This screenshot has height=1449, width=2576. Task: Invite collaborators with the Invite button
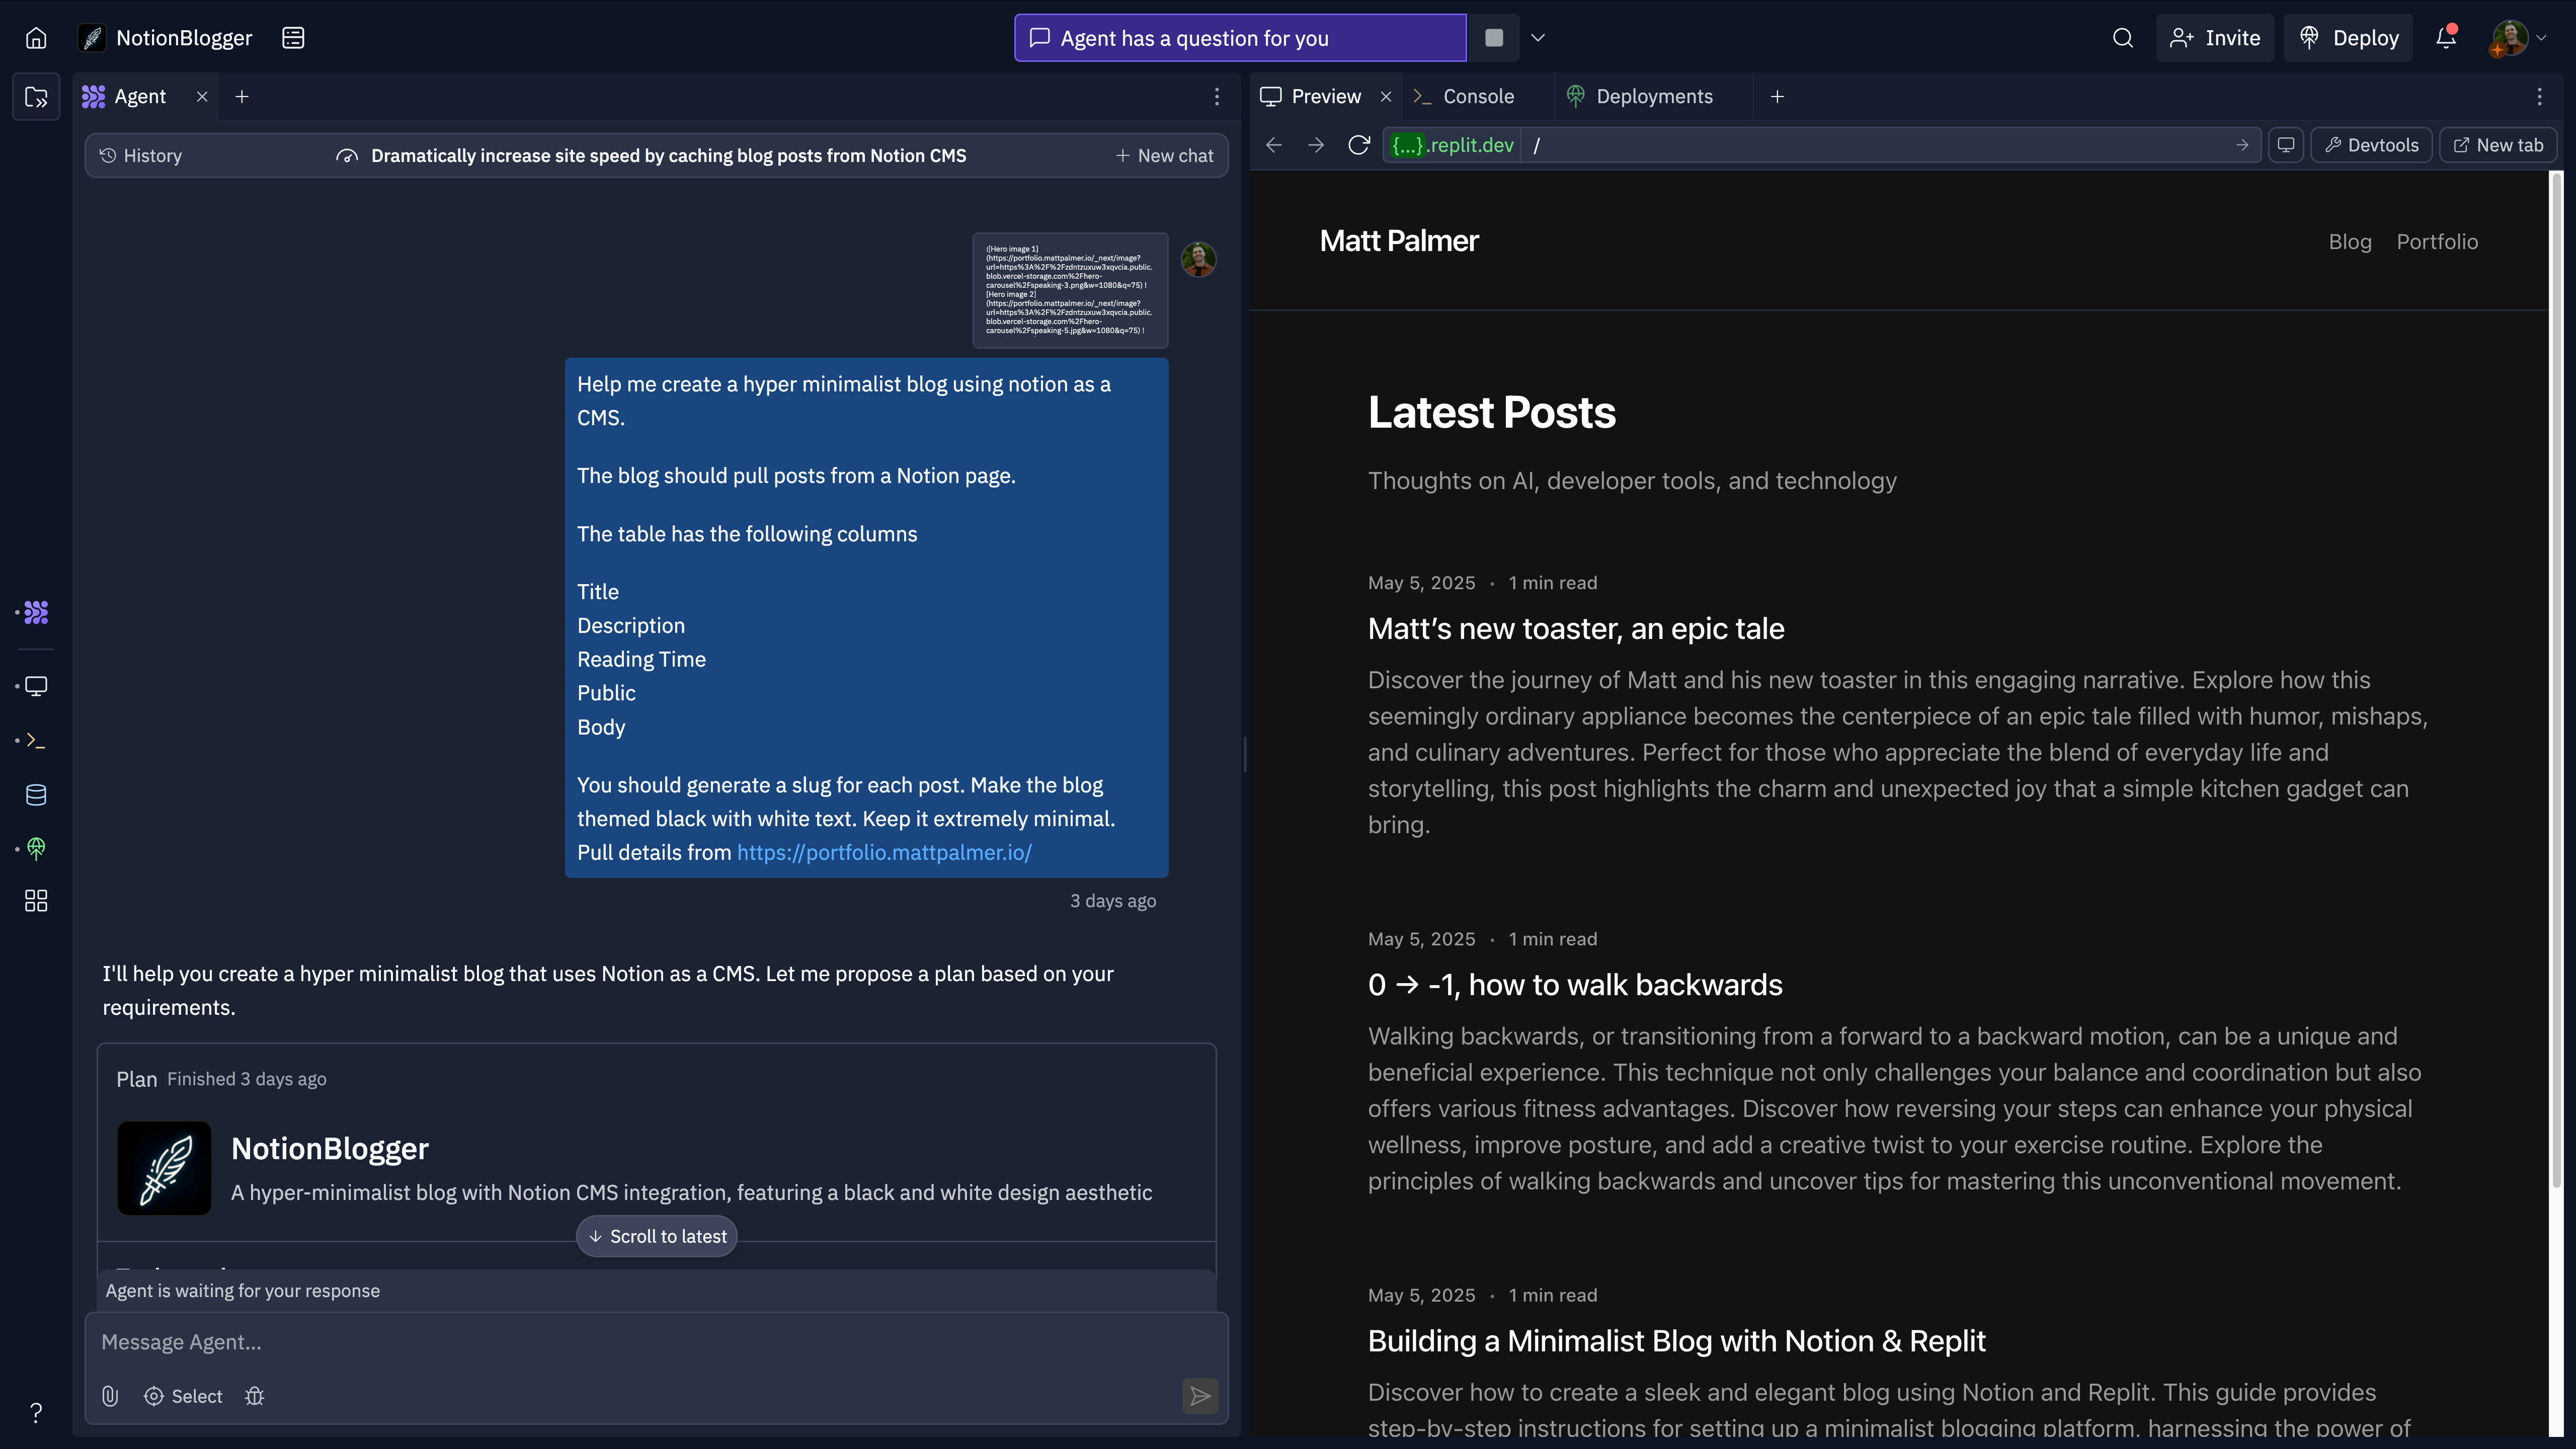click(x=2215, y=38)
